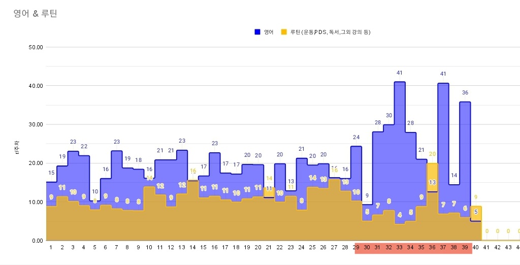The width and height of the screenshot is (520, 265).
Task: Click the blue 영어 legend color swatch
Action: (x=257, y=32)
